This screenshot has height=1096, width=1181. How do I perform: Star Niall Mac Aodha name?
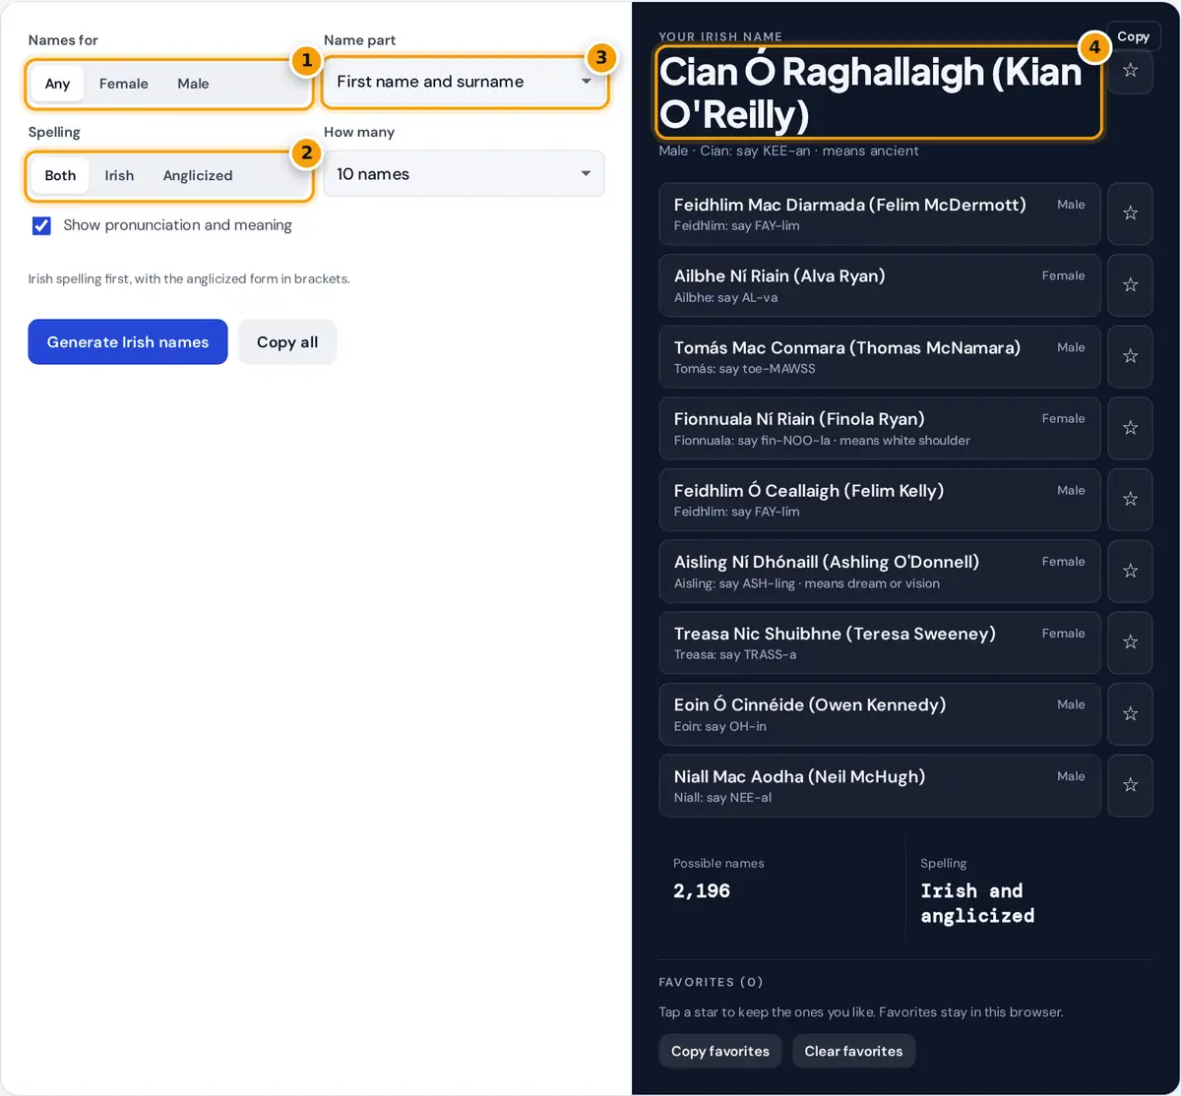point(1130,785)
